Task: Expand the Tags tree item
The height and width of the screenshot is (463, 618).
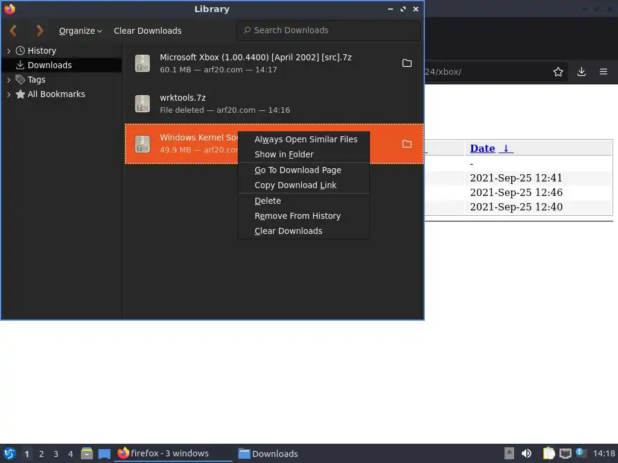Action: coord(8,80)
